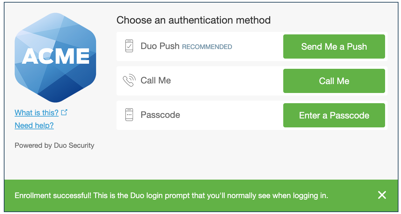Select the Call Me method label text
Screen dimensions: 401x214
[156, 81]
